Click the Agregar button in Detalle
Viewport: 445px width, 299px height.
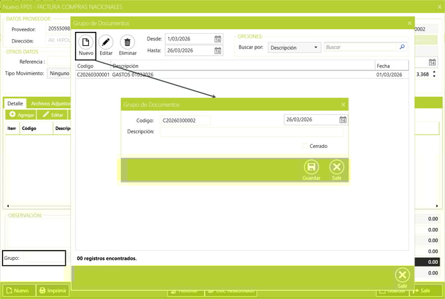[22, 115]
